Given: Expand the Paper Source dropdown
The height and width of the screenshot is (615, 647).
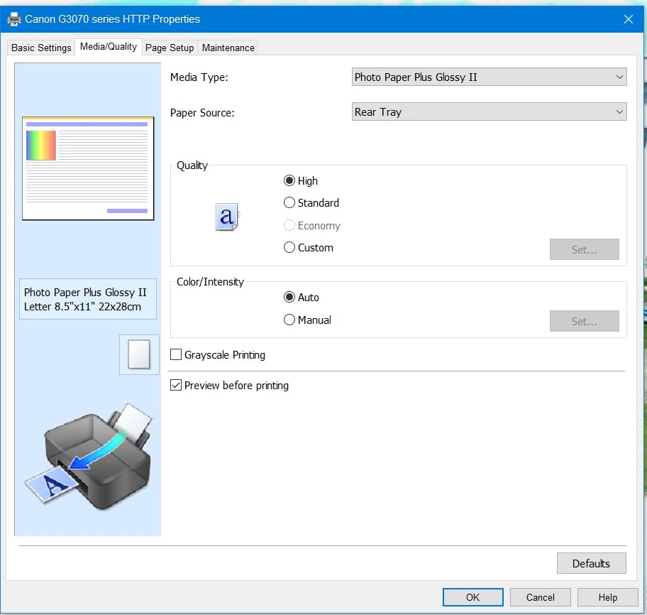Looking at the screenshot, I should (x=489, y=111).
